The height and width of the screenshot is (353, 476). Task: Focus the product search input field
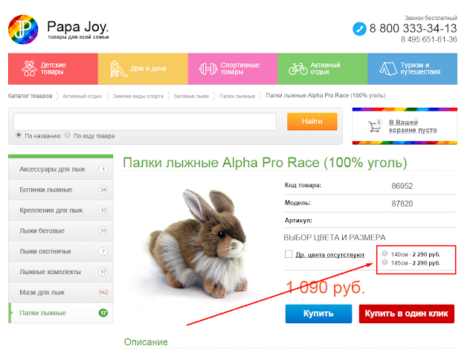pos(145,122)
